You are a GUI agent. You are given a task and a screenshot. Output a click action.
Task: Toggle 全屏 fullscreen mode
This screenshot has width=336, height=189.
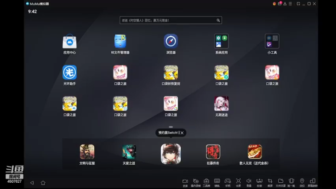tap(238, 183)
